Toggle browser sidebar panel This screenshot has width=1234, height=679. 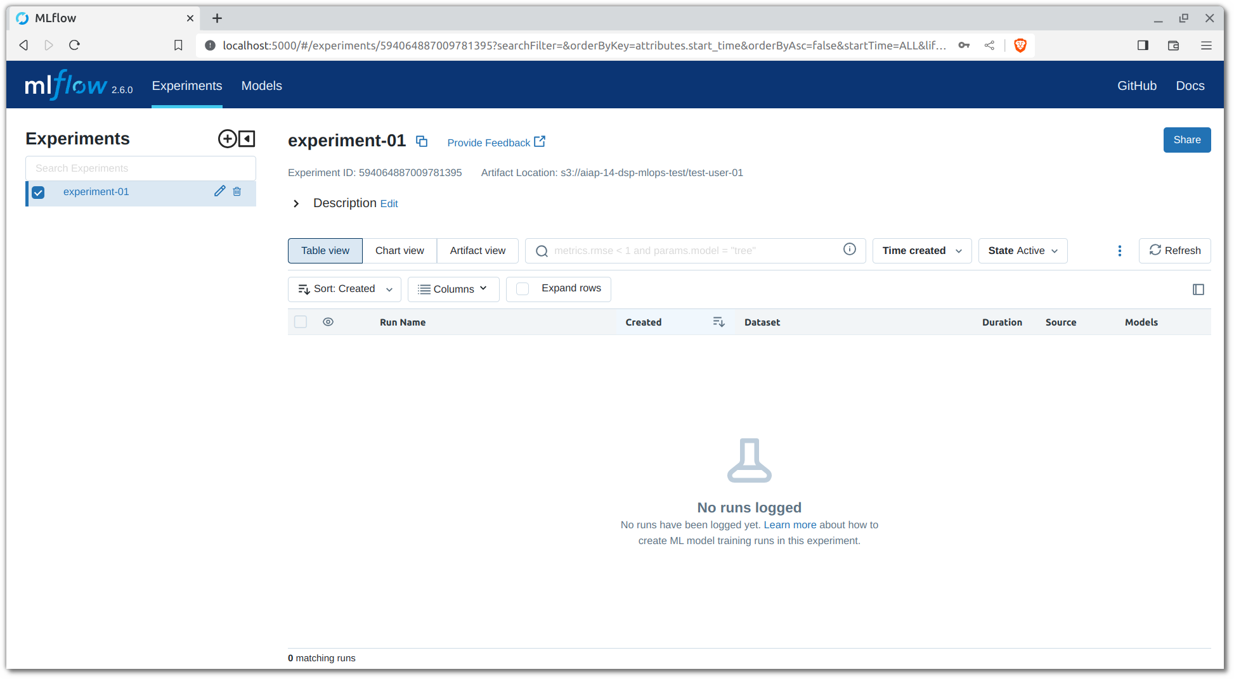pyautogui.click(x=1143, y=45)
